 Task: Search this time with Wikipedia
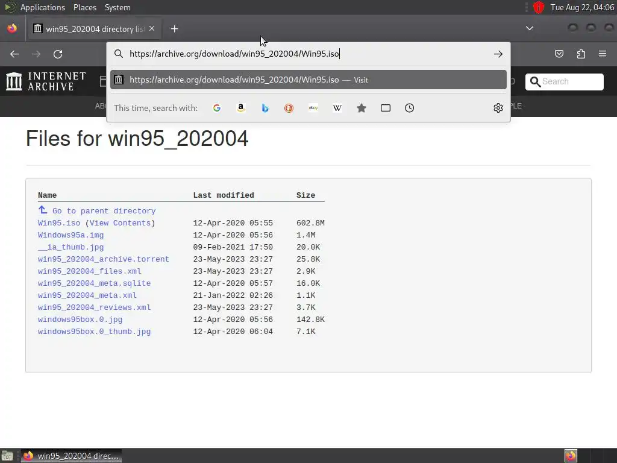click(337, 108)
